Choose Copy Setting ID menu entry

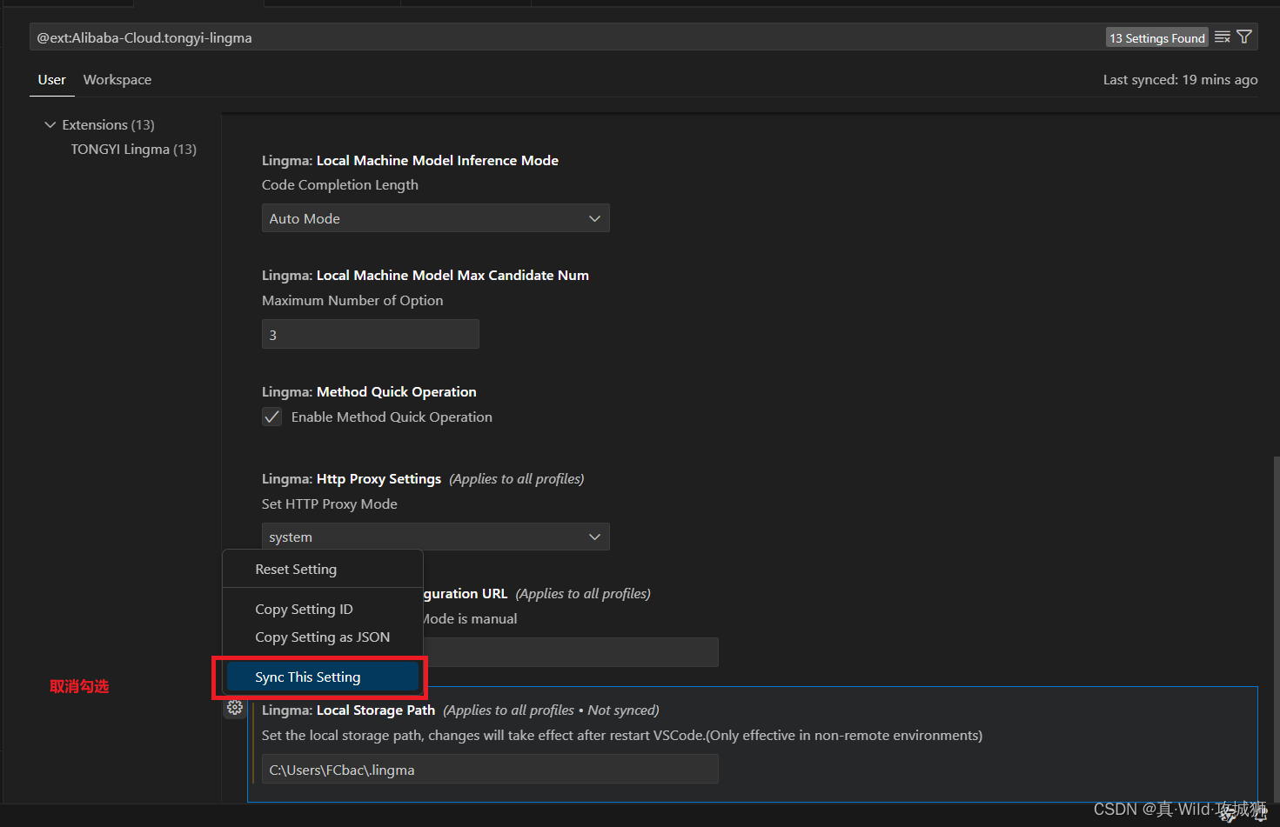coord(323,609)
